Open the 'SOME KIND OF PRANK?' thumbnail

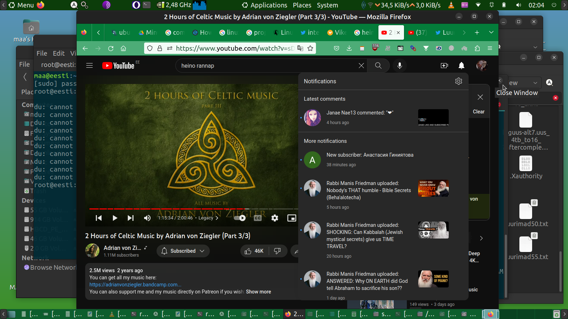[433, 279]
